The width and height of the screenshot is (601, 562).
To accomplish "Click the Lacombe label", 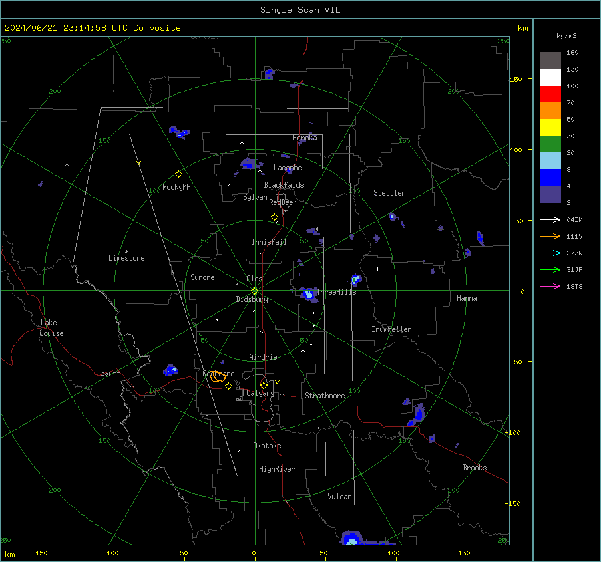I will point(288,168).
